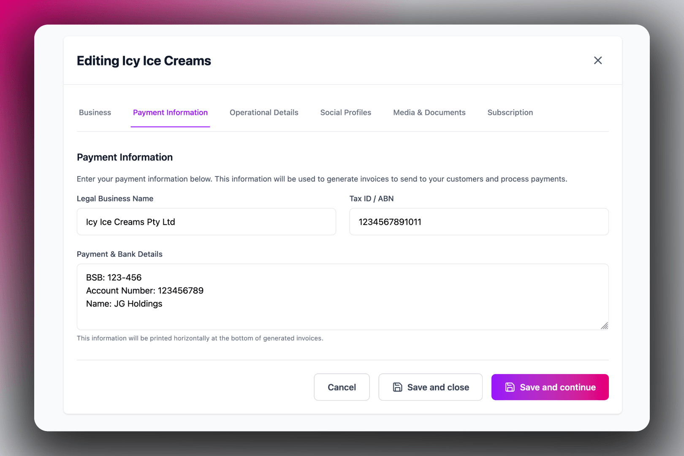Click the Payment Information section heading
This screenshot has width=684, height=456.
(125, 157)
